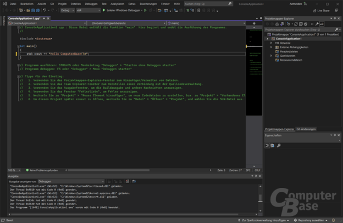
Task: Open the Erweiterungen menu
Action: 148,4
